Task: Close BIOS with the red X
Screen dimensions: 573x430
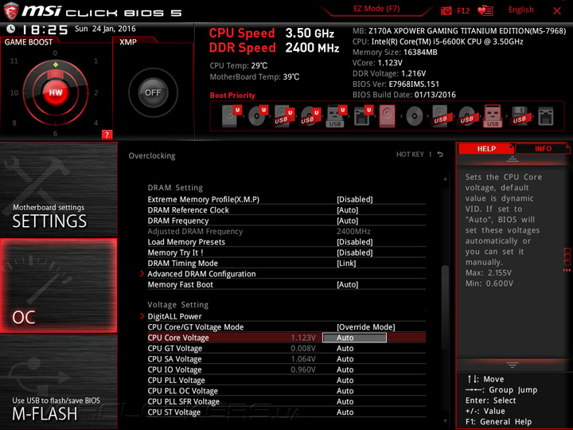Action: coord(557,10)
